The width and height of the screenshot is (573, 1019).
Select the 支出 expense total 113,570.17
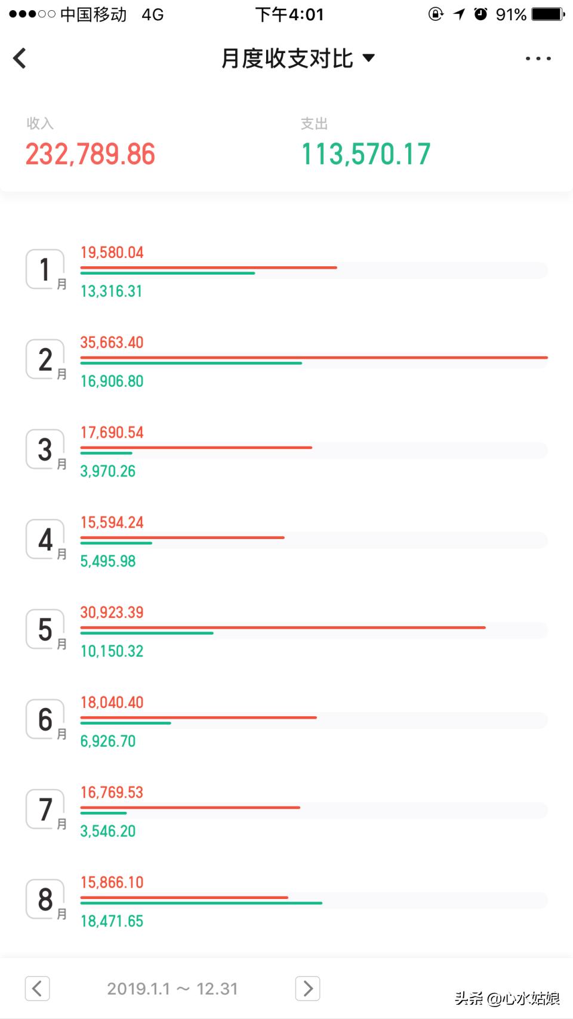pyautogui.click(x=365, y=154)
